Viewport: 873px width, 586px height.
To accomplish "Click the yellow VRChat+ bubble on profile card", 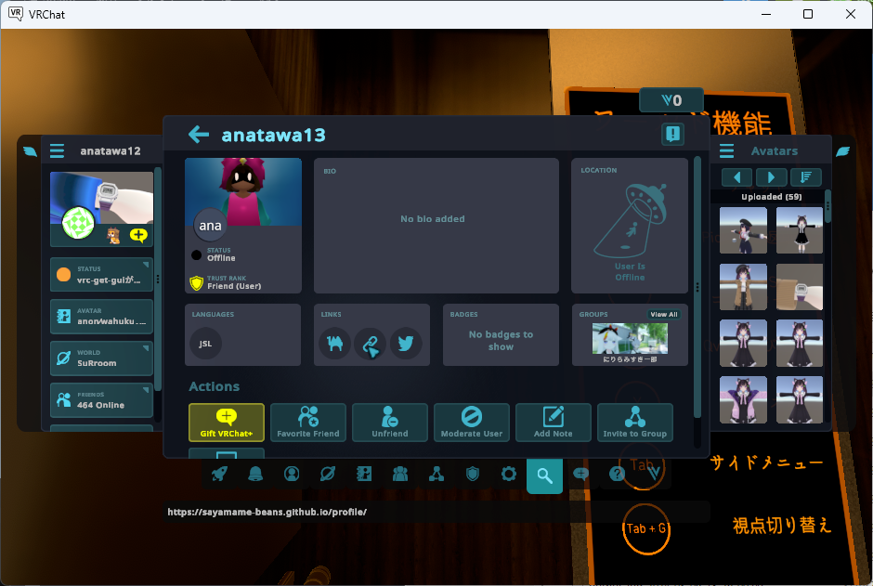I will [x=138, y=235].
